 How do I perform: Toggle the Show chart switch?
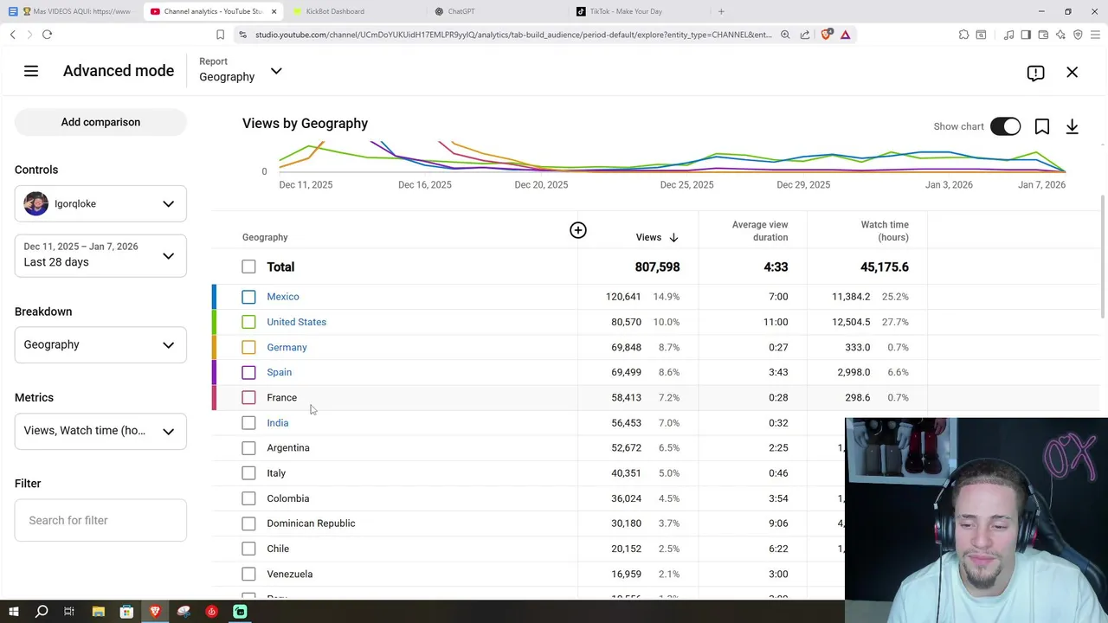[x=1006, y=126]
